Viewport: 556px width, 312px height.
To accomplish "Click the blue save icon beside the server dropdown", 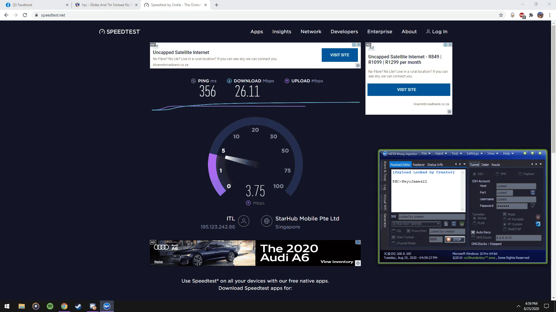I will click(x=454, y=224).
